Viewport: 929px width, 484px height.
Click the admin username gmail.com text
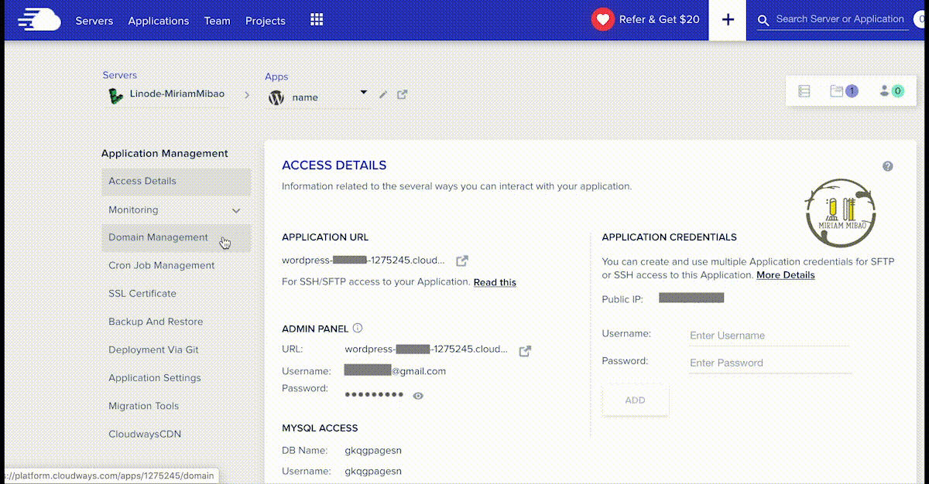tap(396, 371)
